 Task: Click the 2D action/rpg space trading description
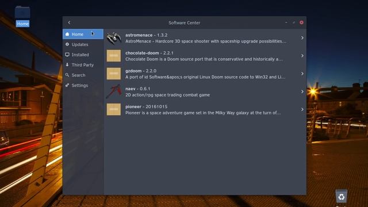click(167, 95)
